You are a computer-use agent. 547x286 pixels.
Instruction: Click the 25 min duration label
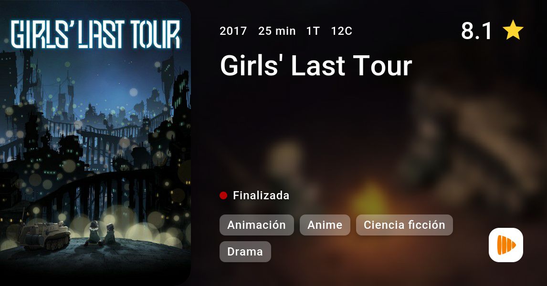(277, 31)
